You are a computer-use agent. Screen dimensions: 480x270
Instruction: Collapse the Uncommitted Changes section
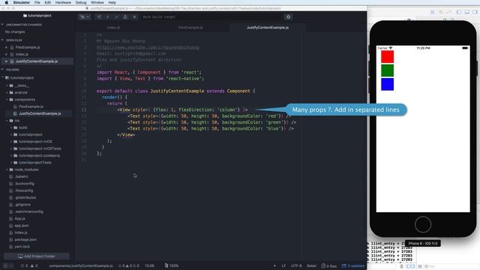[2, 25]
